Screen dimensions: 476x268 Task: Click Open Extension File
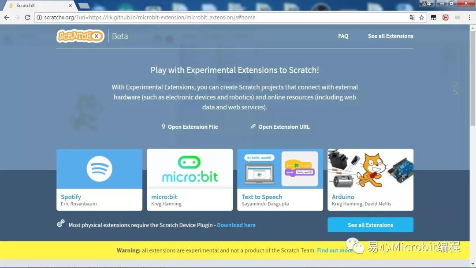(x=190, y=127)
